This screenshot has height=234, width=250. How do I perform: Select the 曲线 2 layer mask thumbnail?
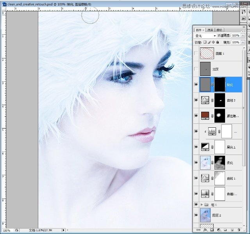(220, 100)
